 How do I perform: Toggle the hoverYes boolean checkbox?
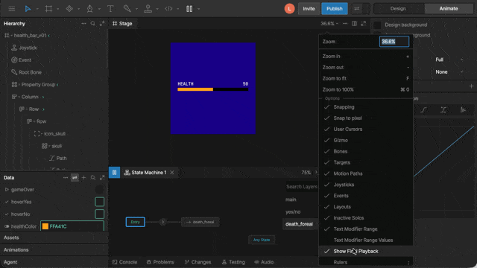tap(99, 202)
